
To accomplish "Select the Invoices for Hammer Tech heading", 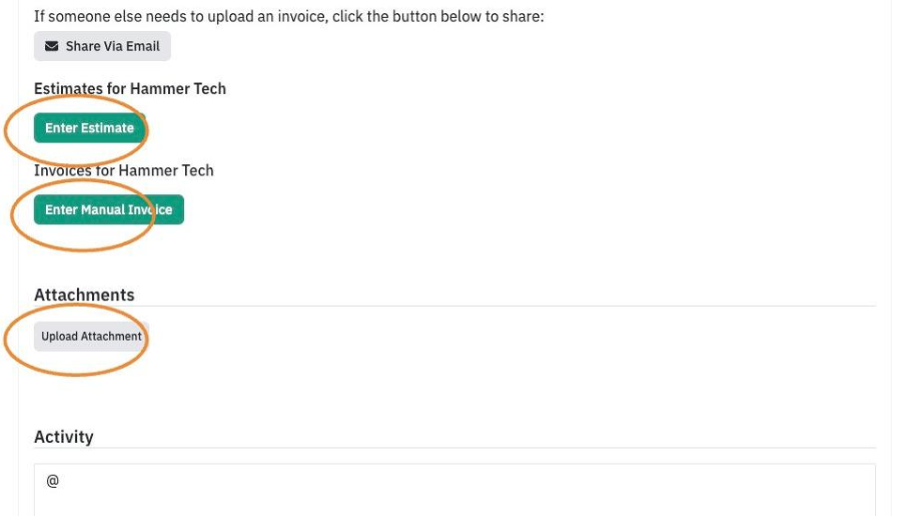I will [124, 171].
